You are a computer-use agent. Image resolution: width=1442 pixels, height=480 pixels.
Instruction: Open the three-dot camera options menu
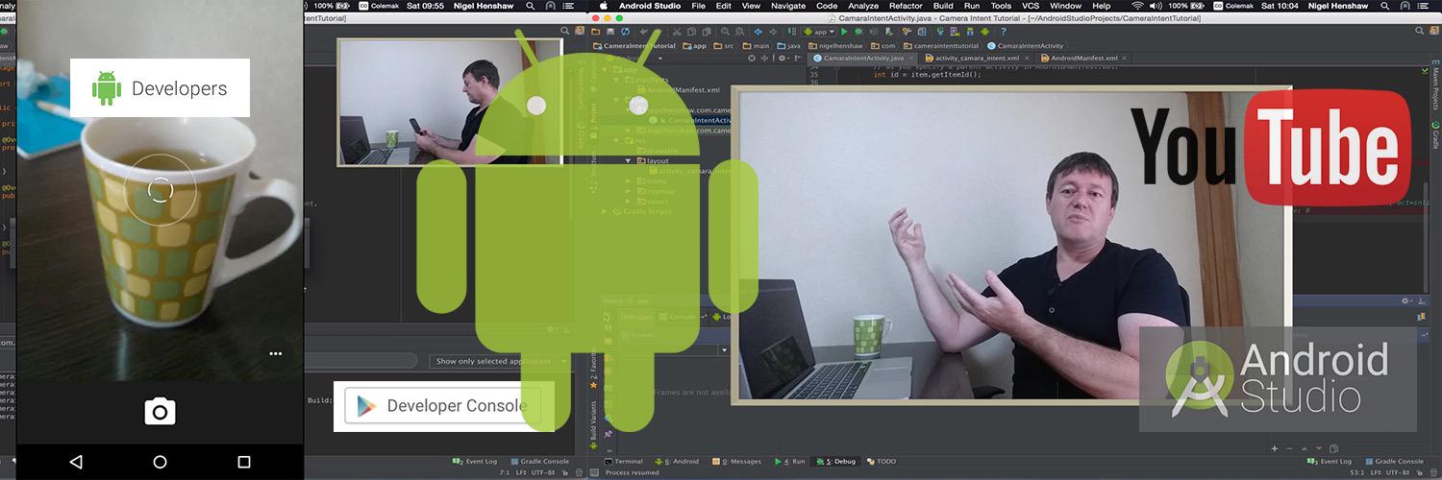click(x=276, y=353)
